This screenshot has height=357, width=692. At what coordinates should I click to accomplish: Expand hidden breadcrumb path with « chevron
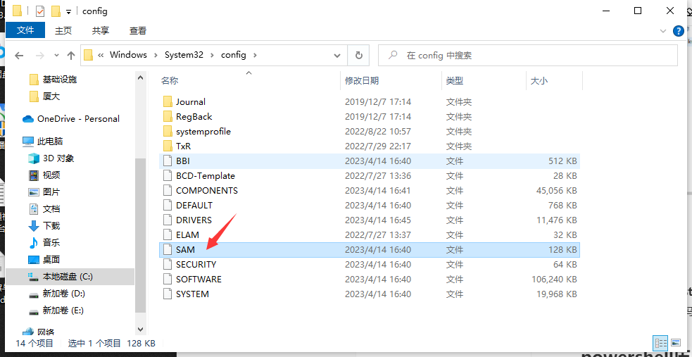(x=101, y=56)
